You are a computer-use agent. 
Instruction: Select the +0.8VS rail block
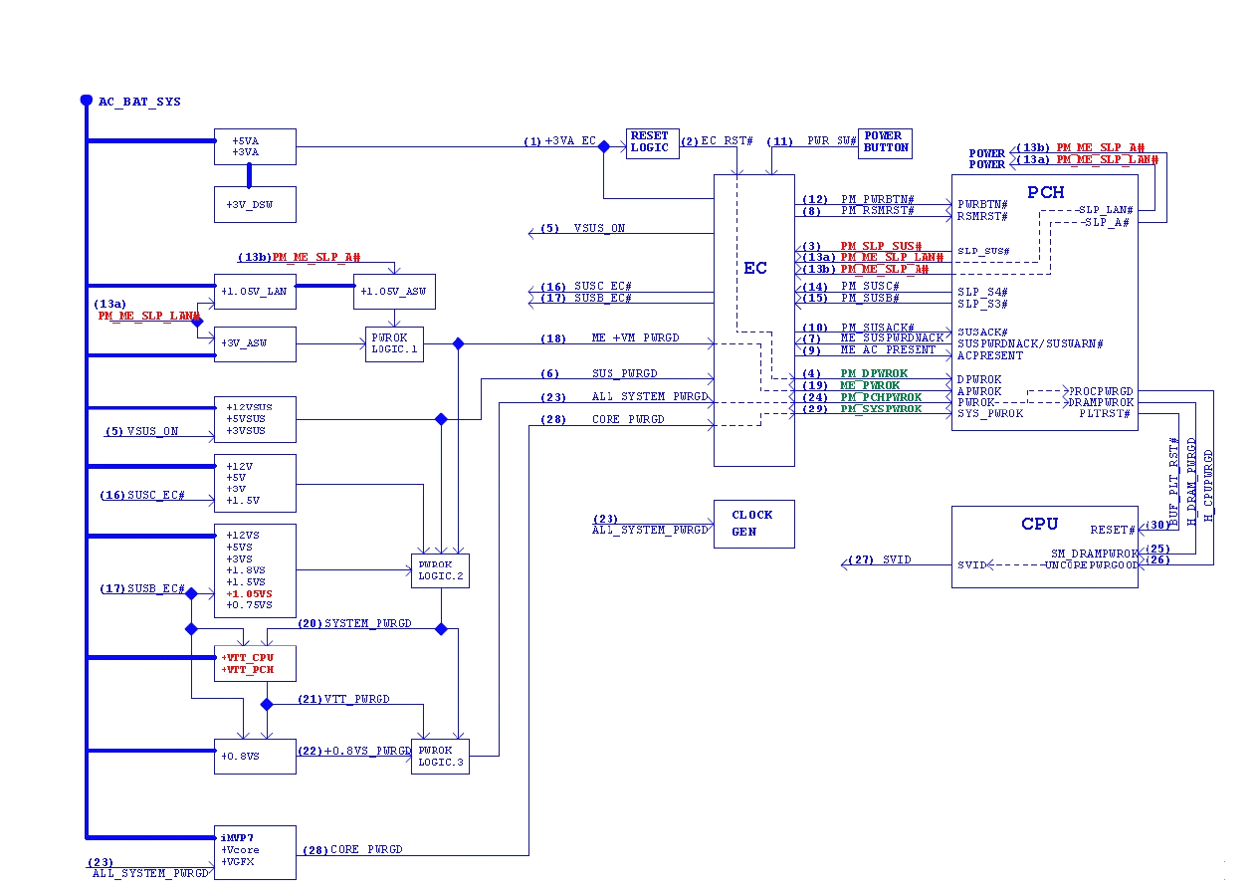tap(255, 757)
